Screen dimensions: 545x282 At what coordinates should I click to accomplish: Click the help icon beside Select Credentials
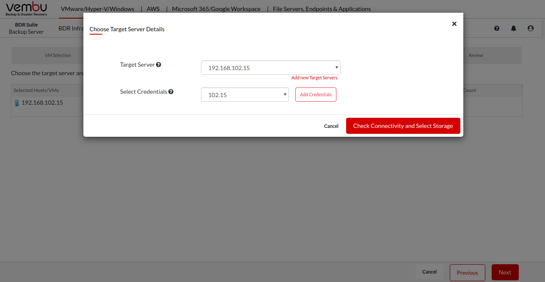coord(171,92)
